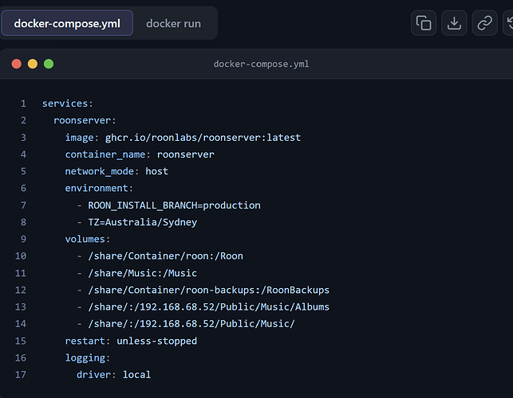The height and width of the screenshot is (398, 513).
Task: Click the 'local' driver value
Action: (x=136, y=375)
